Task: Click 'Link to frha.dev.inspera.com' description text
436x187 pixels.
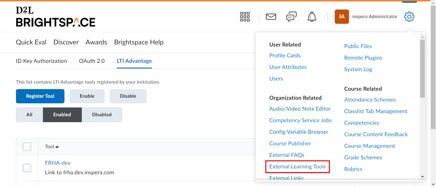Action: (79, 173)
